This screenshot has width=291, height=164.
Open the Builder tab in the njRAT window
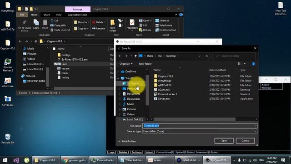pos(123,152)
